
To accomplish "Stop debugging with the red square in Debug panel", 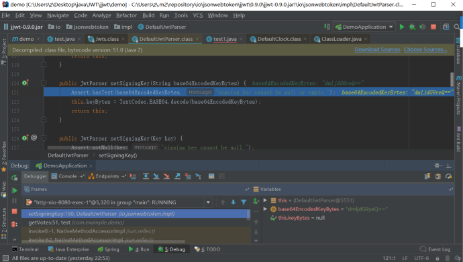I will (x=14, y=211).
